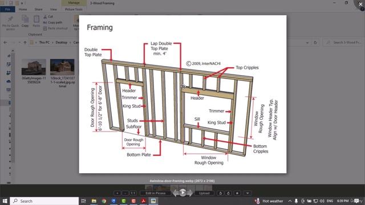Open the viewer's more options dropdown arrow
The image size is (365, 205).
[x=248, y=193]
